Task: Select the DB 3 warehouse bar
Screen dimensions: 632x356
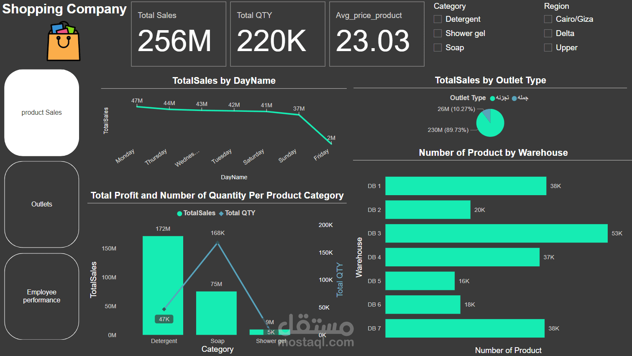Action: [x=496, y=233]
